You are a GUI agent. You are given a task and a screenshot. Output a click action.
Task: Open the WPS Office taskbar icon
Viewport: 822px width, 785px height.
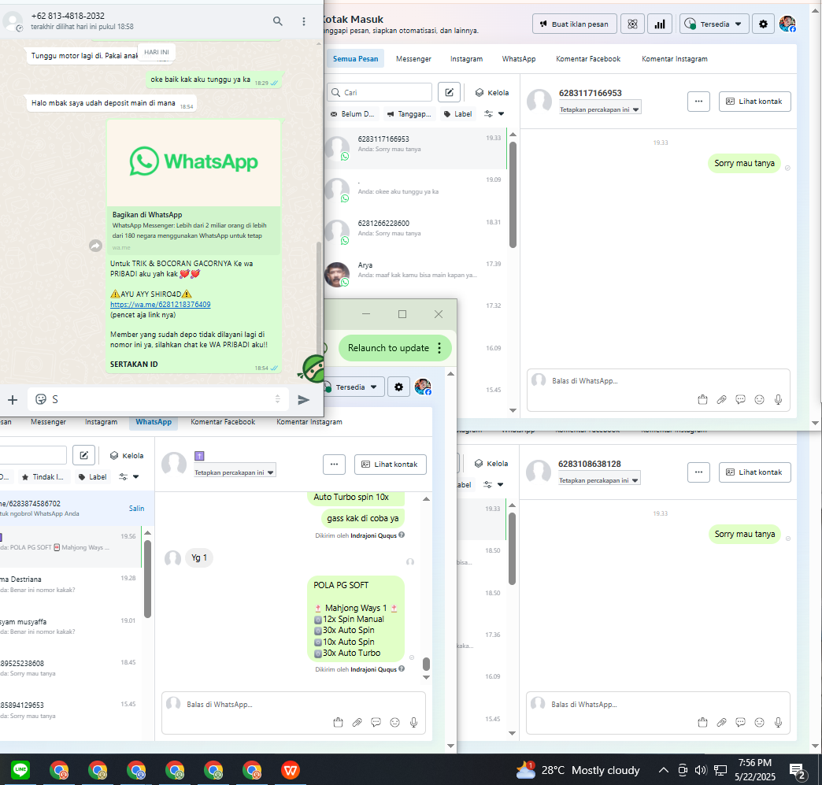point(291,770)
